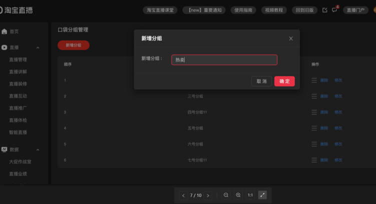Open 直播门户 in header
The image size is (376, 204).
click(355, 10)
